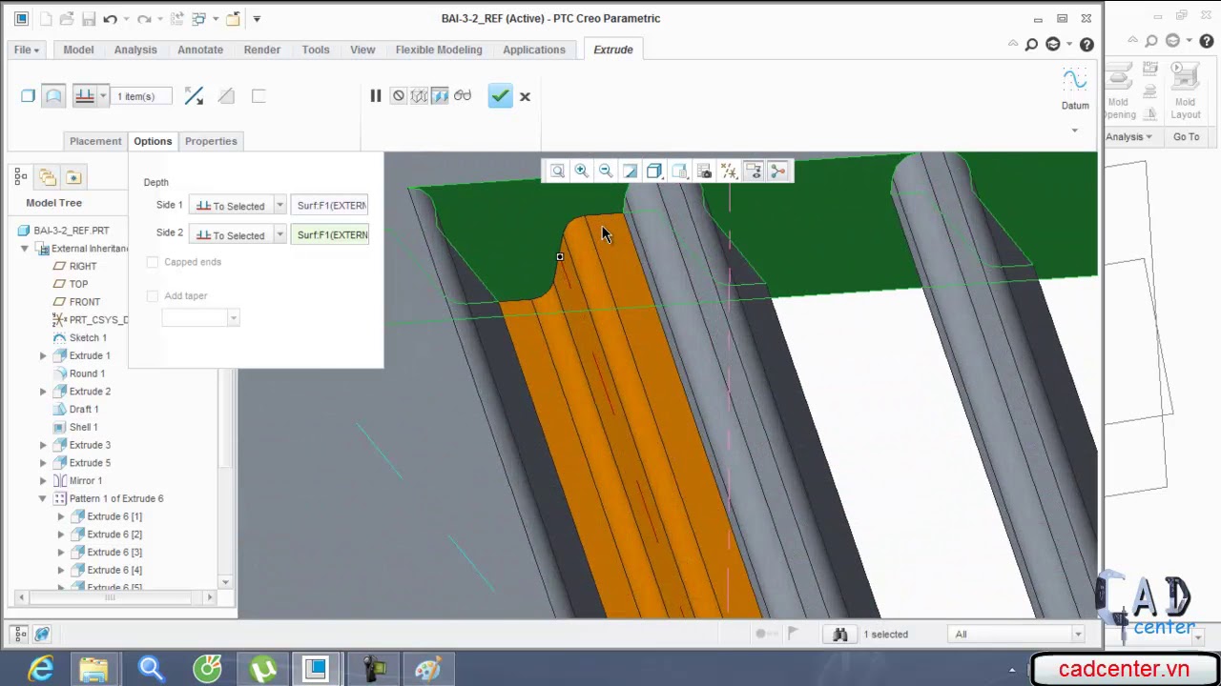Screen dimensions: 1221x686
Task: Open extrude depth option dropdown arrow
Action: pyautogui.click(x=103, y=96)
